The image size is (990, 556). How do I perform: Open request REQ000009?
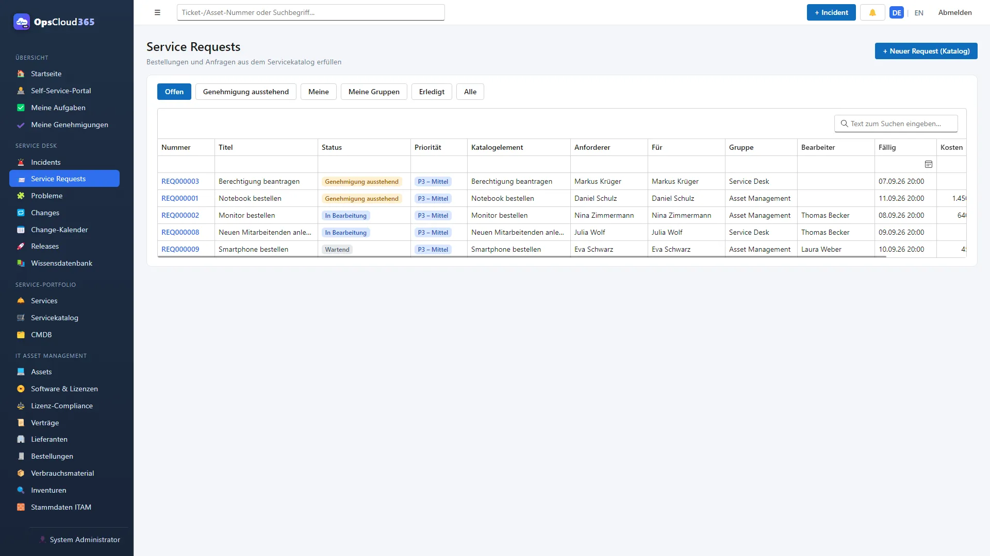point(180,249)
